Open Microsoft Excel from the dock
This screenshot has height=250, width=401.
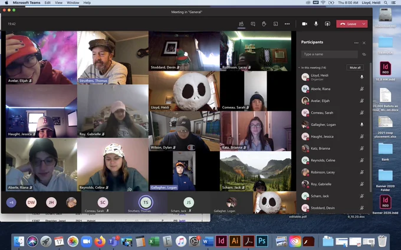coord(154,241)
